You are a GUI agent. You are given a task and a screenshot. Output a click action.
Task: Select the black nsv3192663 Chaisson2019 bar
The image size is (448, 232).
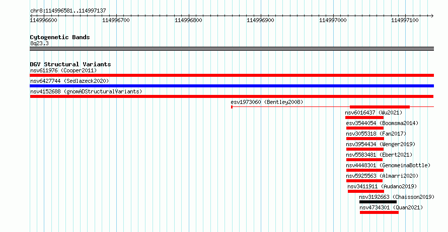point(378,202)
